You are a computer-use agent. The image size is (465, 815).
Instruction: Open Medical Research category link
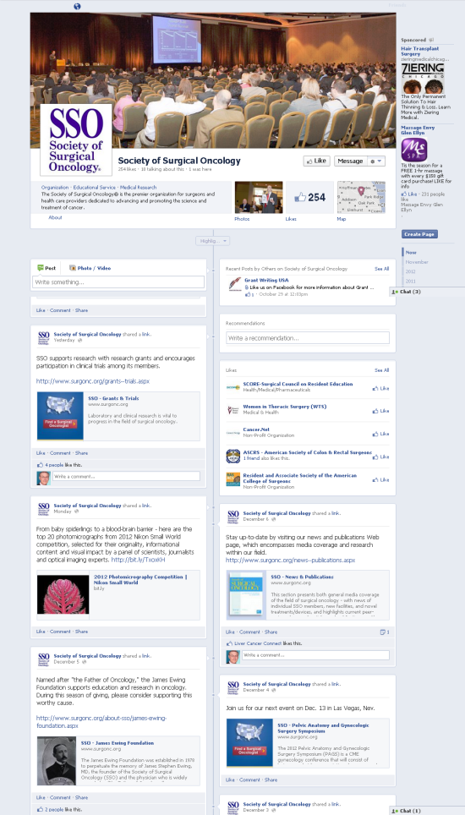[138, 187]
